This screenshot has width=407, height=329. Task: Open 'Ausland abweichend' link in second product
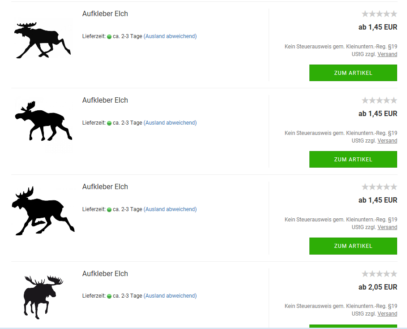click(x=170, y=123)
